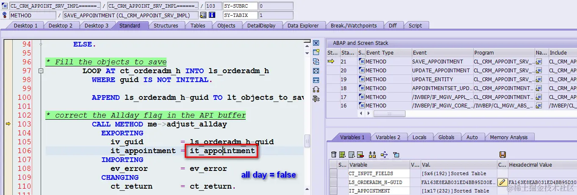Screen dimensions: 577x195
Task: Click navigation icon in the UPDATE_APPOINTMENT stack row
Action: click(539, 71)
